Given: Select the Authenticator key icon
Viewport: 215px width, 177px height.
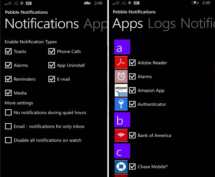Looking at the screenshot, I should [x=121, y=104].
